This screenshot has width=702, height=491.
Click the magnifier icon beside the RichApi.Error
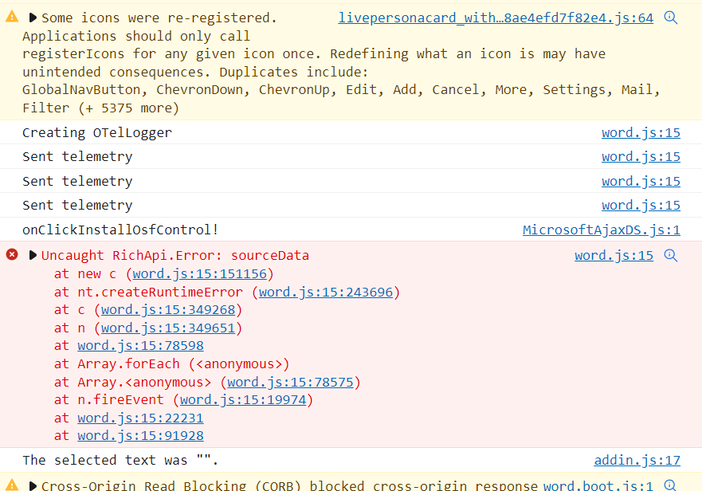tap(670, 255)
